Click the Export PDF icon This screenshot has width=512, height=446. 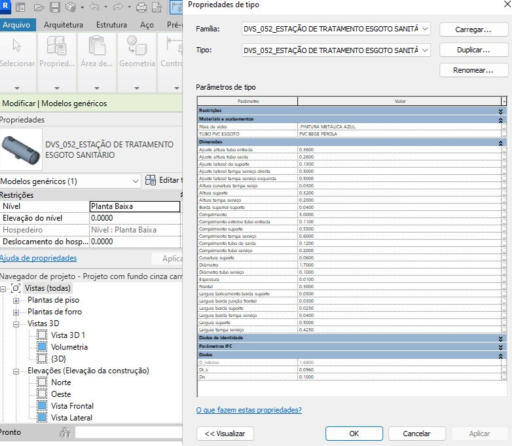(x=157, y=7)
